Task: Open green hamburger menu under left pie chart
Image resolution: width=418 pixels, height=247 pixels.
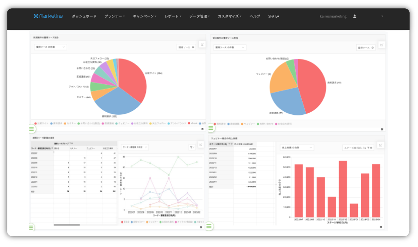Action: tap(32, 129)
